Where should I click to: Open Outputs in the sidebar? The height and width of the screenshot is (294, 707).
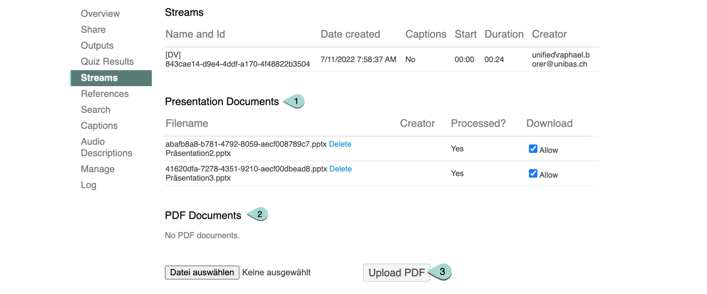(97, 46)
